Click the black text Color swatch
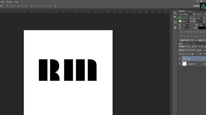Screen dimensions: 206x115 [x=202, y=28]
